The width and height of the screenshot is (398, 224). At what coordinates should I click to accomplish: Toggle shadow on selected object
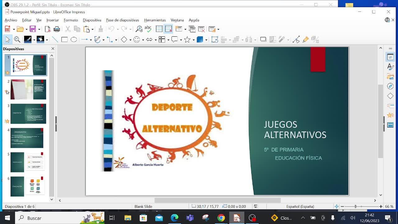[263, 40]
